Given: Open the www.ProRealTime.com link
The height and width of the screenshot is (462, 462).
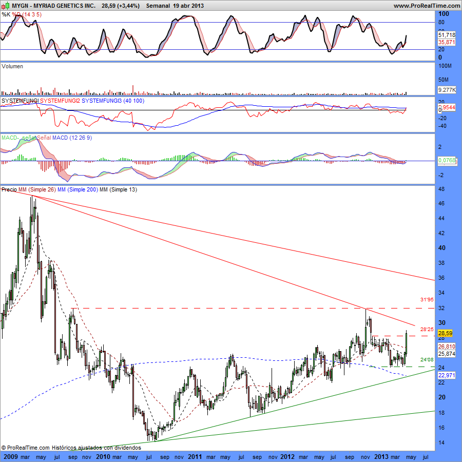Looking at the screenshot, I should (x=427, y=6).
